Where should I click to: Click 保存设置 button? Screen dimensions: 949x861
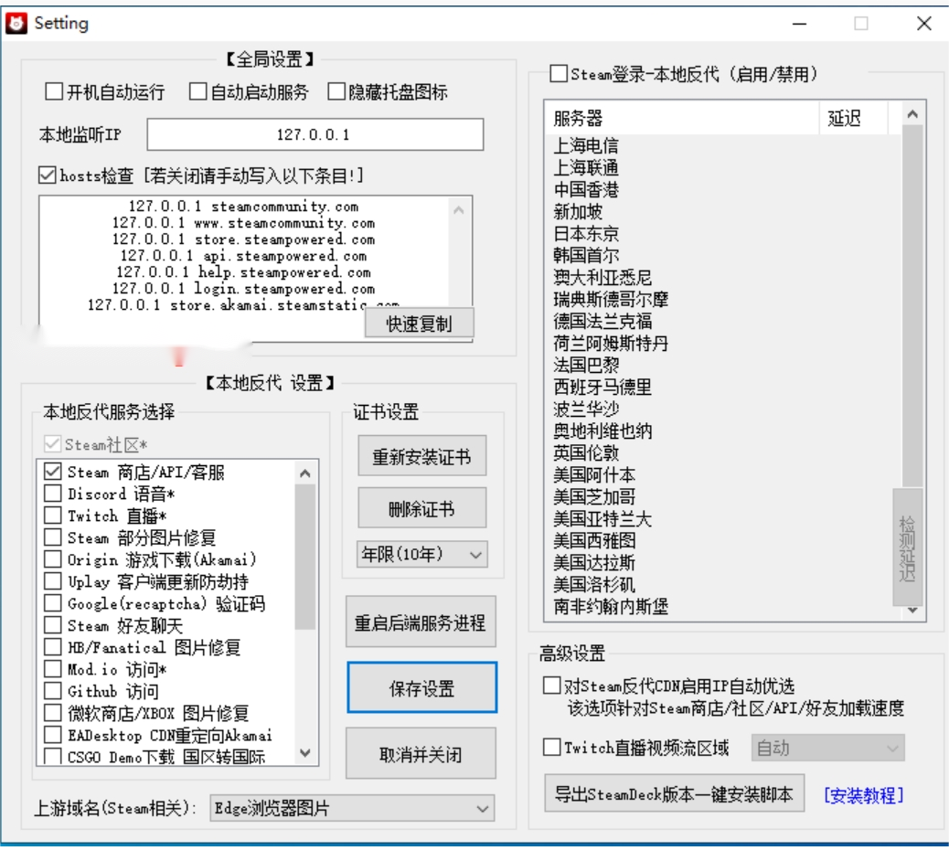pyautogui.click(x=421, y=688)
